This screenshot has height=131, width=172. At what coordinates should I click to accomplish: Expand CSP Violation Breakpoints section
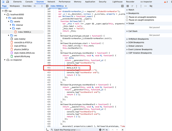[127, 53]
